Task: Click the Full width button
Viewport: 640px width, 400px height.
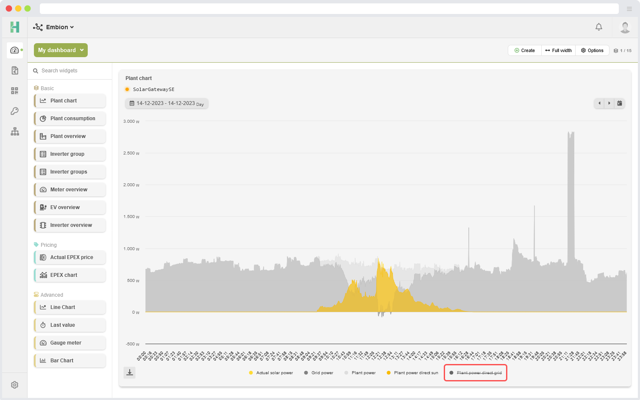Action: tap(558, 50)
